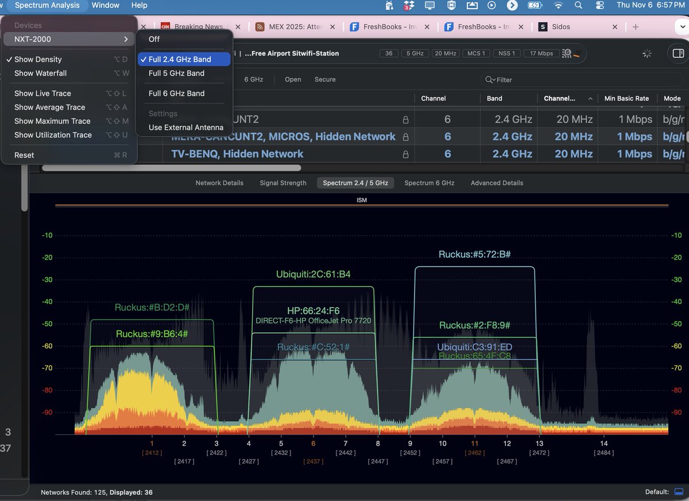Click the Sidos tab favicon
This screenshot has width=689, height=501.
tap(543, 26)
